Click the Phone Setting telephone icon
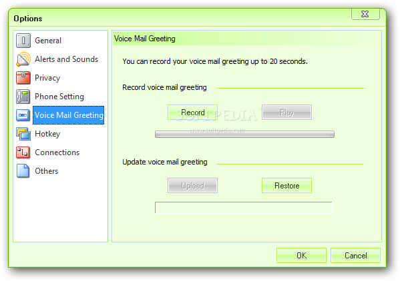The image size is (400, 281). pos(23,97)
